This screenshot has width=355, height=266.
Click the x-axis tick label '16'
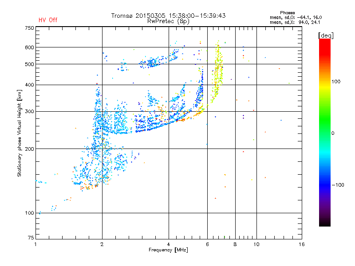click(302, 244)
